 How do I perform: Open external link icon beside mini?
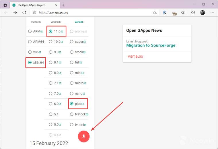tap(83, 73)
